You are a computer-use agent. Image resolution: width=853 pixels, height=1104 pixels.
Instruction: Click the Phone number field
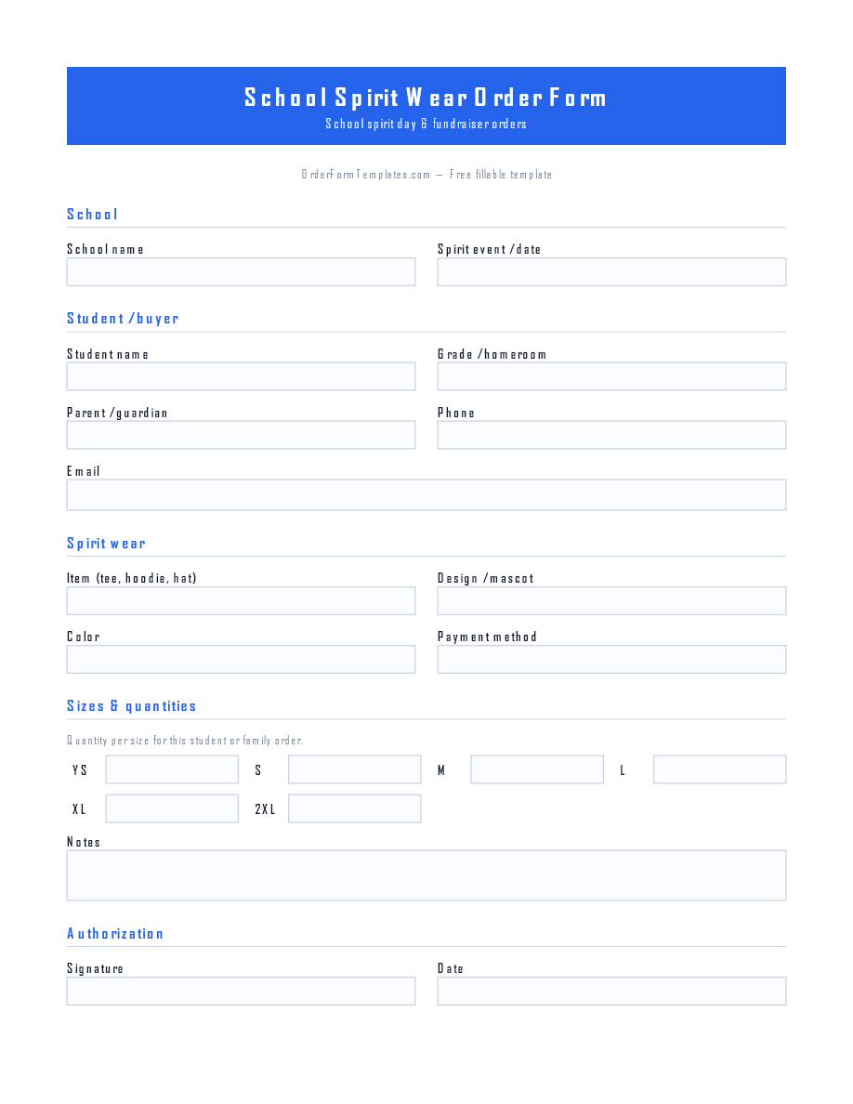610,435
